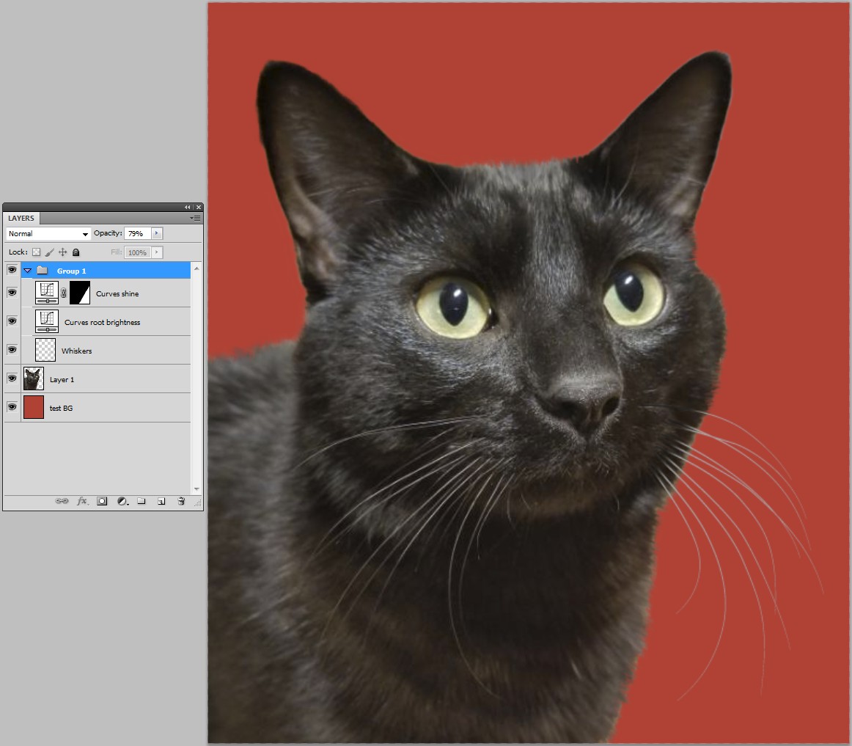The height and width of the screenshot is (746, 852).
Task: Select the Link Layers icon
Action: tap(62, 501)
